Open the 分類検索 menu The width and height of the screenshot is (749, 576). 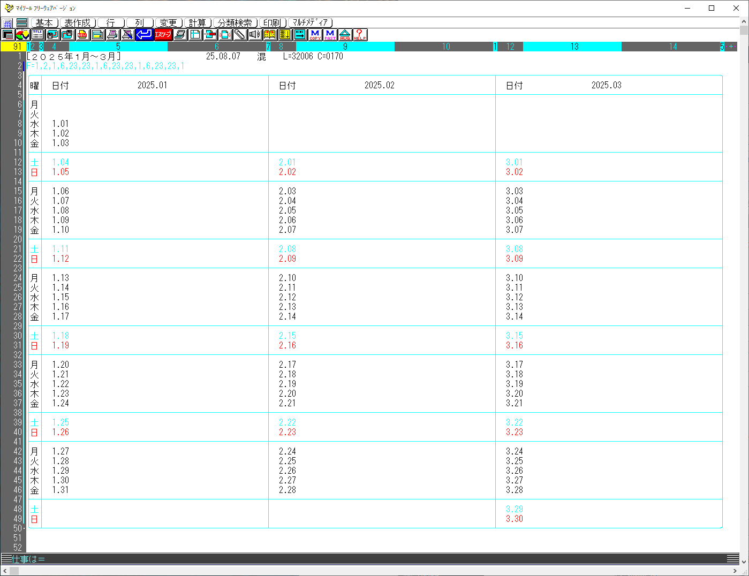[235, 22]
